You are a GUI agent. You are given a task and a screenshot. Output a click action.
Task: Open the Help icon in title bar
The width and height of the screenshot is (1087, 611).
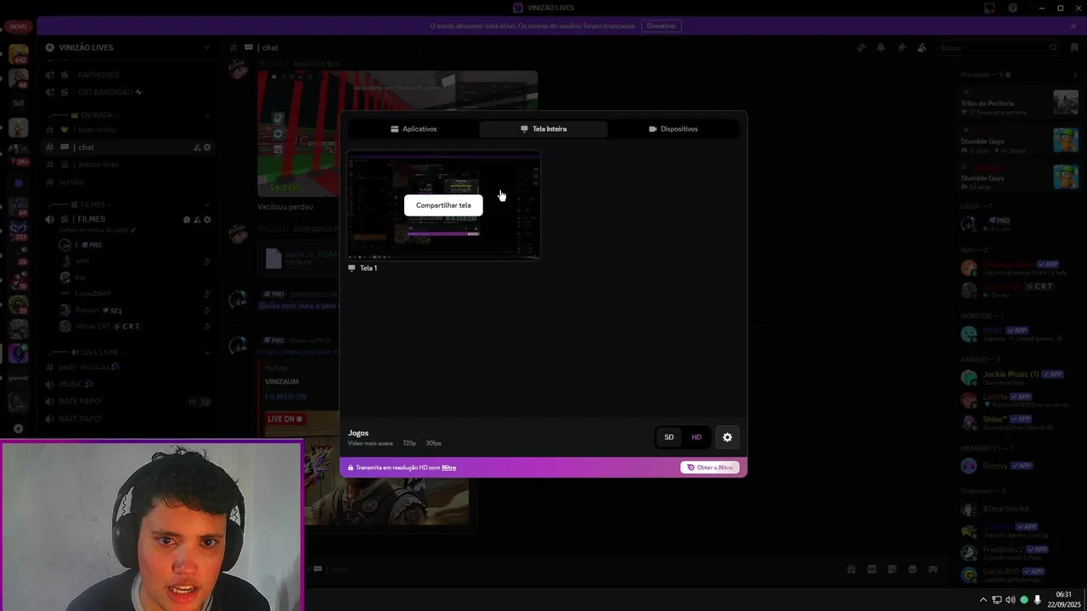point(1012,8)
